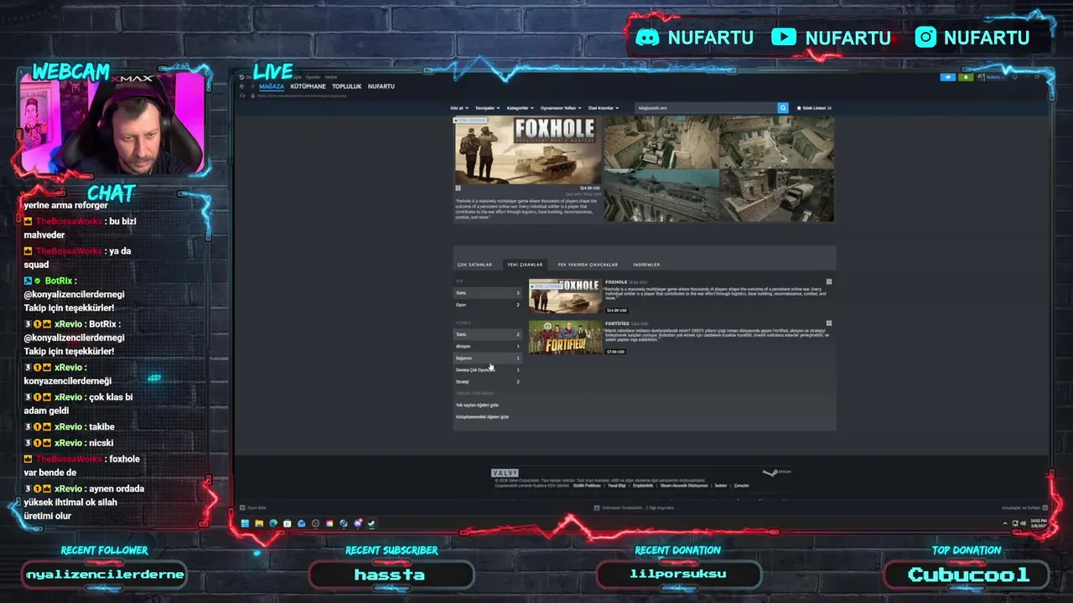Open the Göz at dropdown menu

[459, 108]
